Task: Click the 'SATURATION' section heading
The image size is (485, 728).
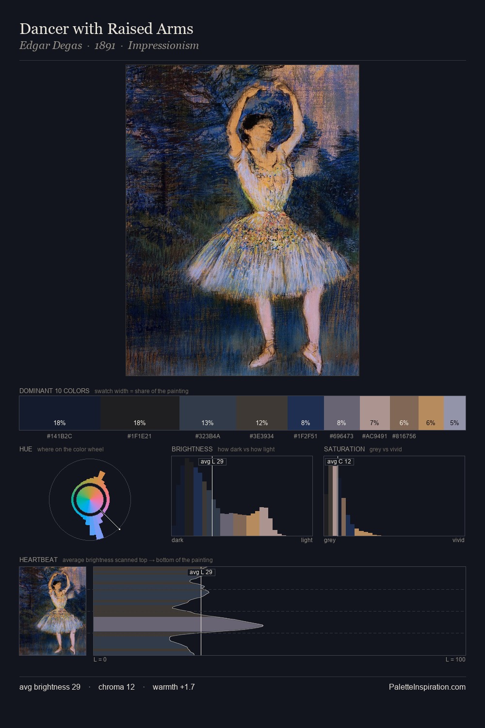Action: click(344, 449)
